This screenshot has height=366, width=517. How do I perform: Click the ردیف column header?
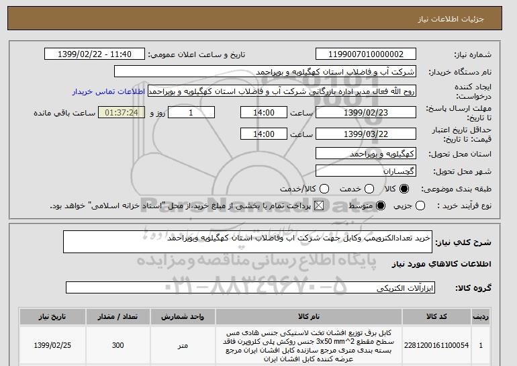481,316
